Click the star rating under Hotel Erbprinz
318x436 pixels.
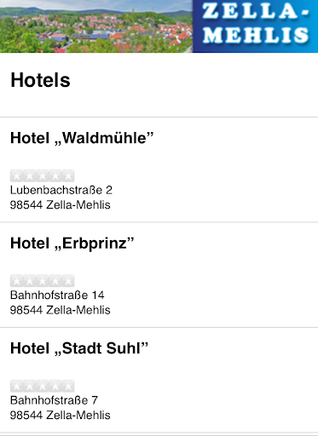point(43,281)
